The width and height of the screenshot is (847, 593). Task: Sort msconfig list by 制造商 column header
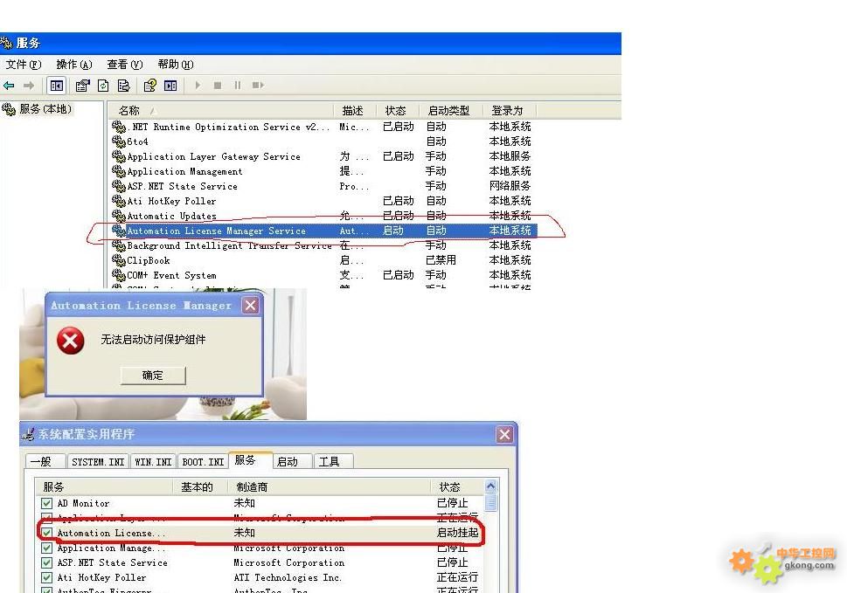point(330,486)
